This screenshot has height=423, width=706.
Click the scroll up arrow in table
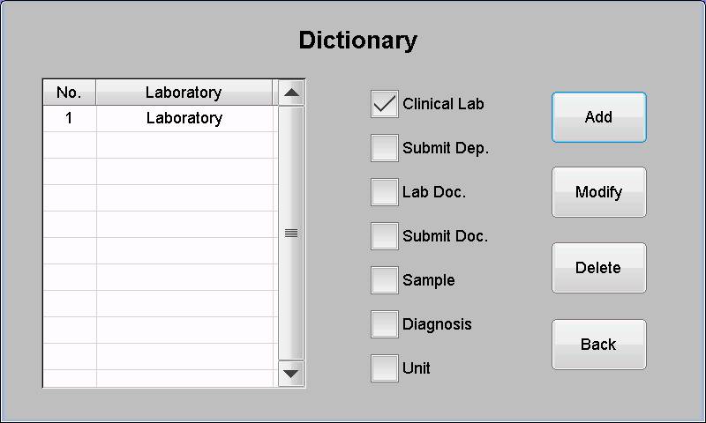point(291,93)
